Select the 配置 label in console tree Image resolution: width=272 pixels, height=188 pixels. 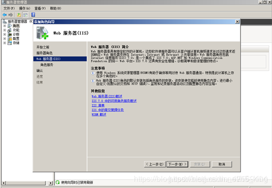(x=16, y=38)
